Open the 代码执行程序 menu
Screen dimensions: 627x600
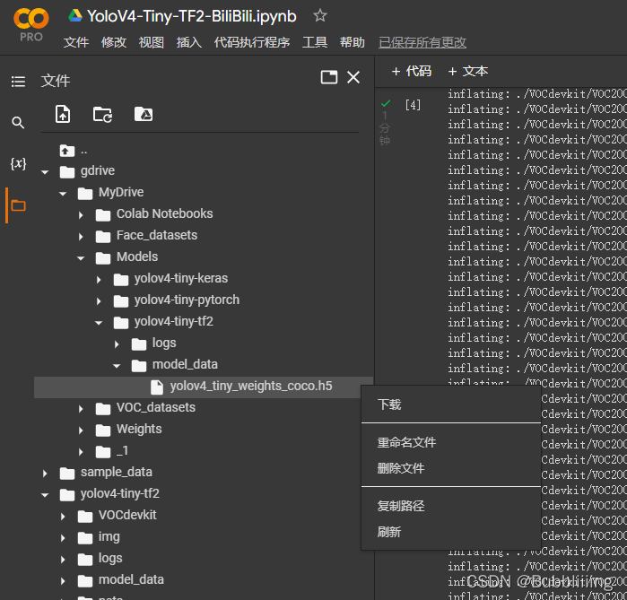(x=252, y=42)
